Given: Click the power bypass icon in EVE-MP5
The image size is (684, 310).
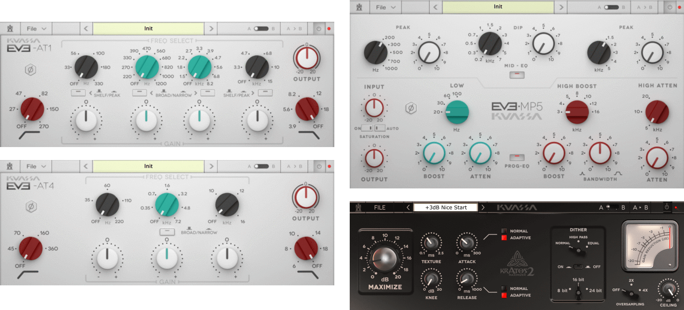Looking at the screenshot, I should pos(670,7).
